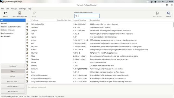Click the status icon for 6tunnel
Image resolution: width=174 pixels, height=98 pixels.
point(27,53)
